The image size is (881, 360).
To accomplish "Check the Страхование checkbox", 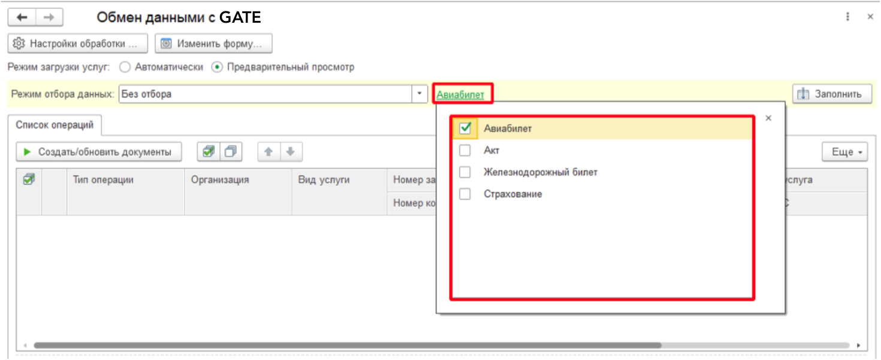I will (465, 194).
